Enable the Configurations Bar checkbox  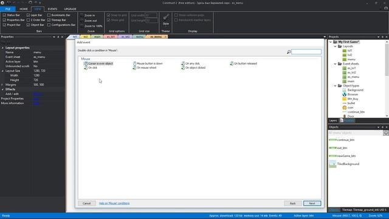coord(49,25)
